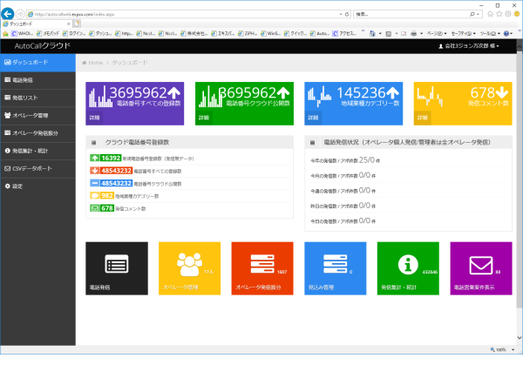The image size is (523, 392).
Task: Click the browser address bar
Action: point(174,15)
